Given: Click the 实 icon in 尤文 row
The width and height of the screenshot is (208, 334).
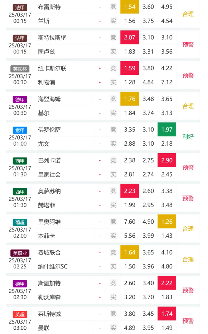Looking at the screenshot, I should pyautogui.click(x=113, y=144).
